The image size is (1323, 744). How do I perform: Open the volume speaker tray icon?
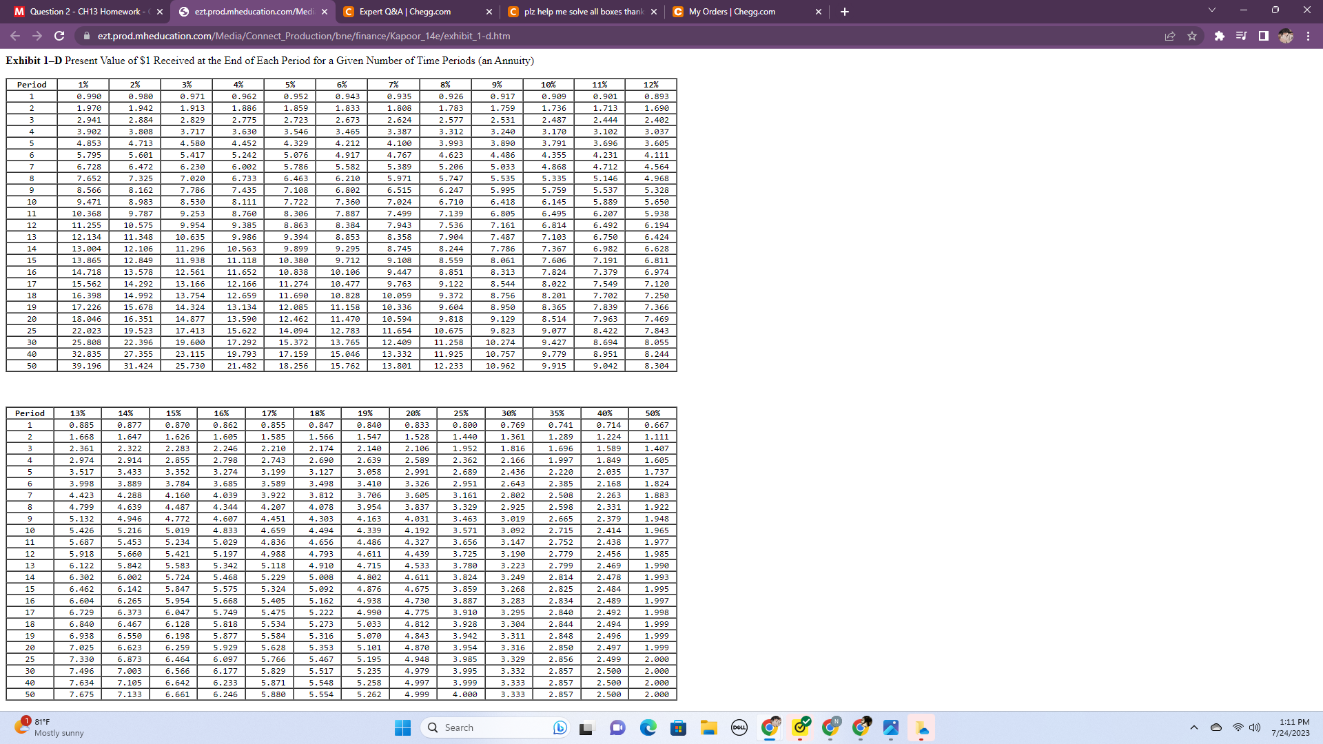[1255, 727]
